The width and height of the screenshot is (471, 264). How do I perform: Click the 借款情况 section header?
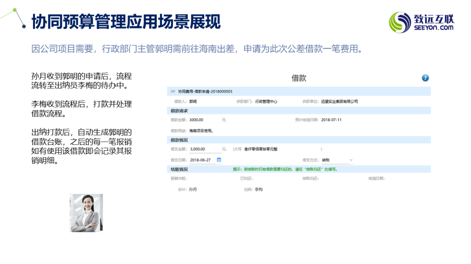[x=179, y=140]
